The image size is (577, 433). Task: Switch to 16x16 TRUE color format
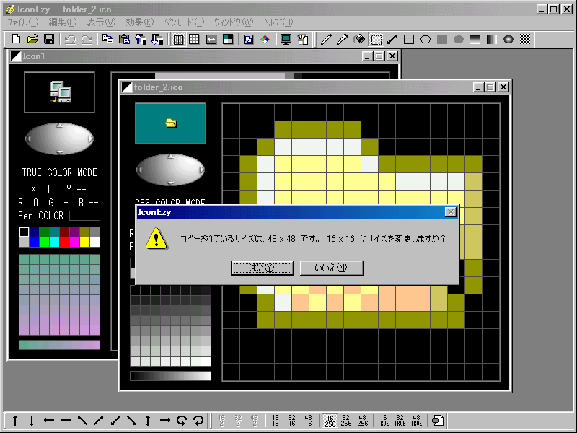(x=384, y=421)
